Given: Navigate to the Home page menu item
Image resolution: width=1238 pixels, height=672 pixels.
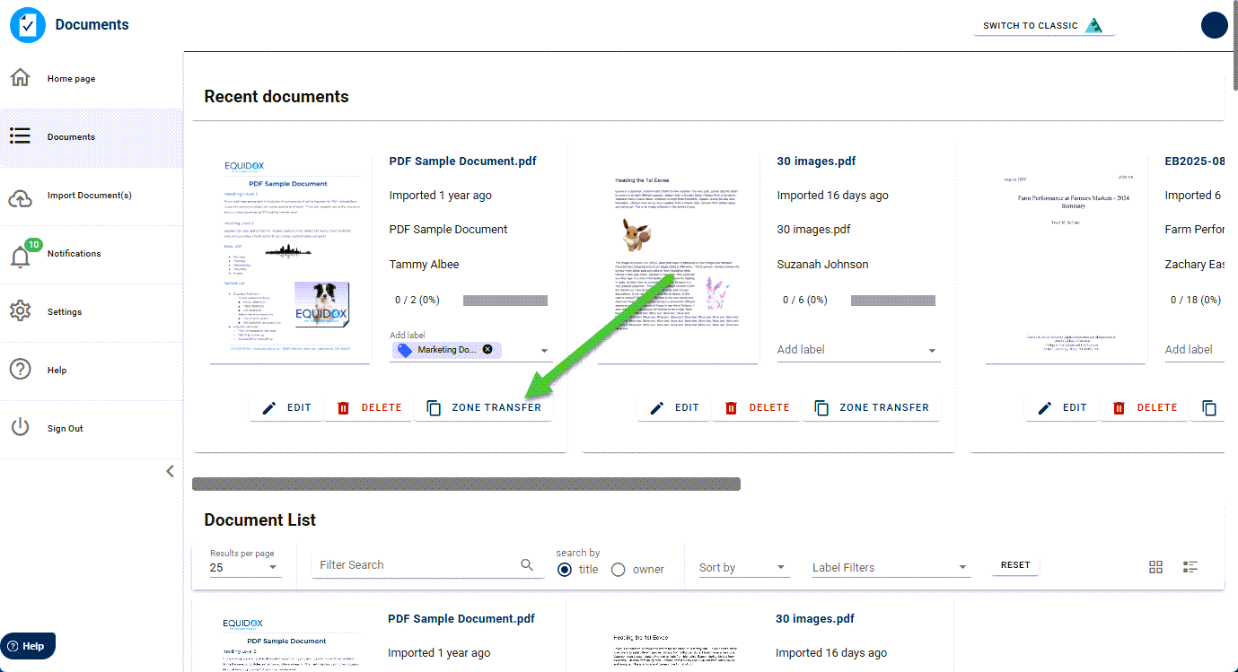Looking at the screenshot, I should click(x=21, y=77).
